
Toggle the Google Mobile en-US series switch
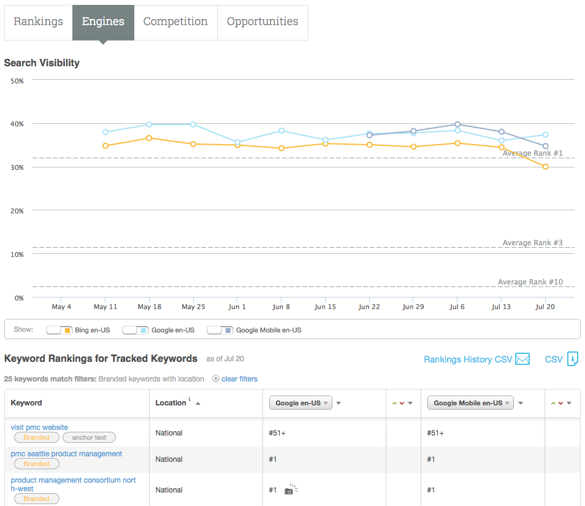click(220, 330)
